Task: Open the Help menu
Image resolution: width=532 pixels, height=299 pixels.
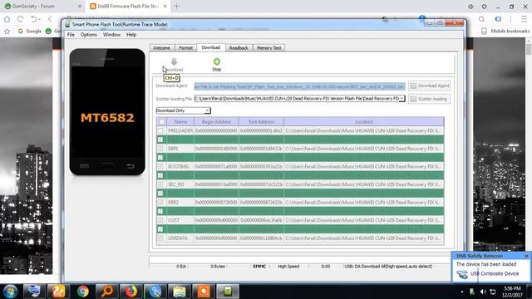Action: (131, 35)
